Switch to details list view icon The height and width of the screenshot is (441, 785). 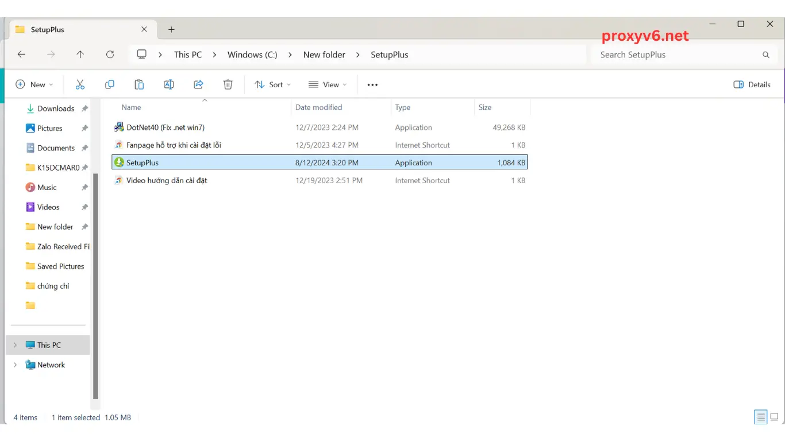pyautogui.click(x=761, y=417)
